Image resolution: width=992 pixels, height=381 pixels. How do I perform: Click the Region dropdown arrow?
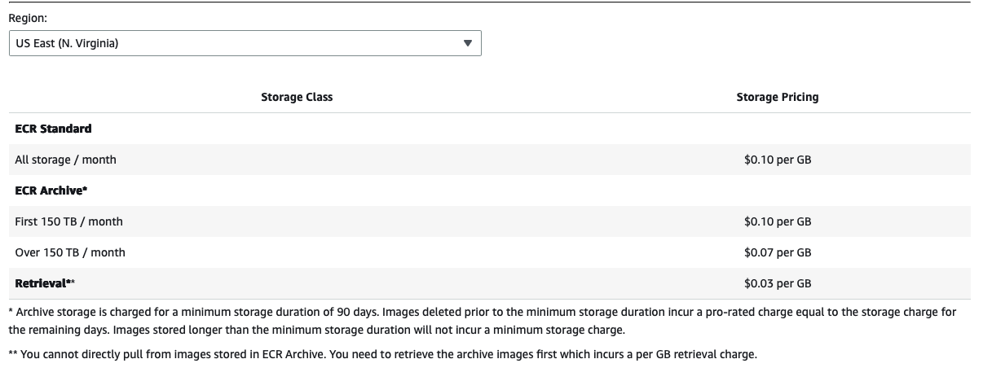467,44
